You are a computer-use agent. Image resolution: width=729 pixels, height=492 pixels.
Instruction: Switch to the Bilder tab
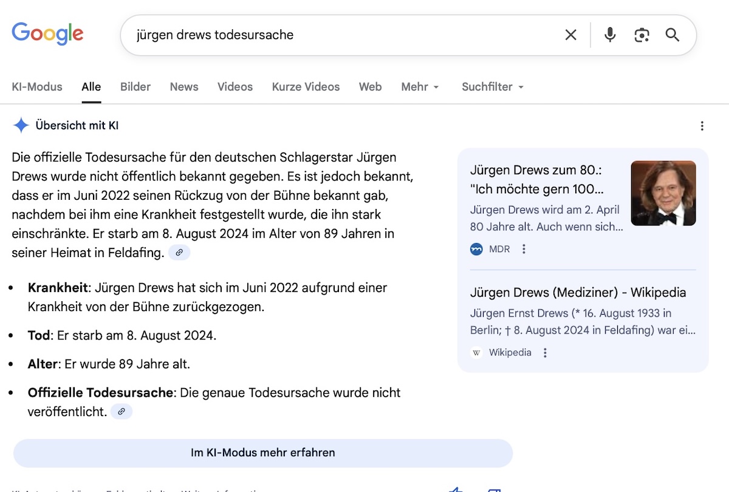[x=135, y=87]
